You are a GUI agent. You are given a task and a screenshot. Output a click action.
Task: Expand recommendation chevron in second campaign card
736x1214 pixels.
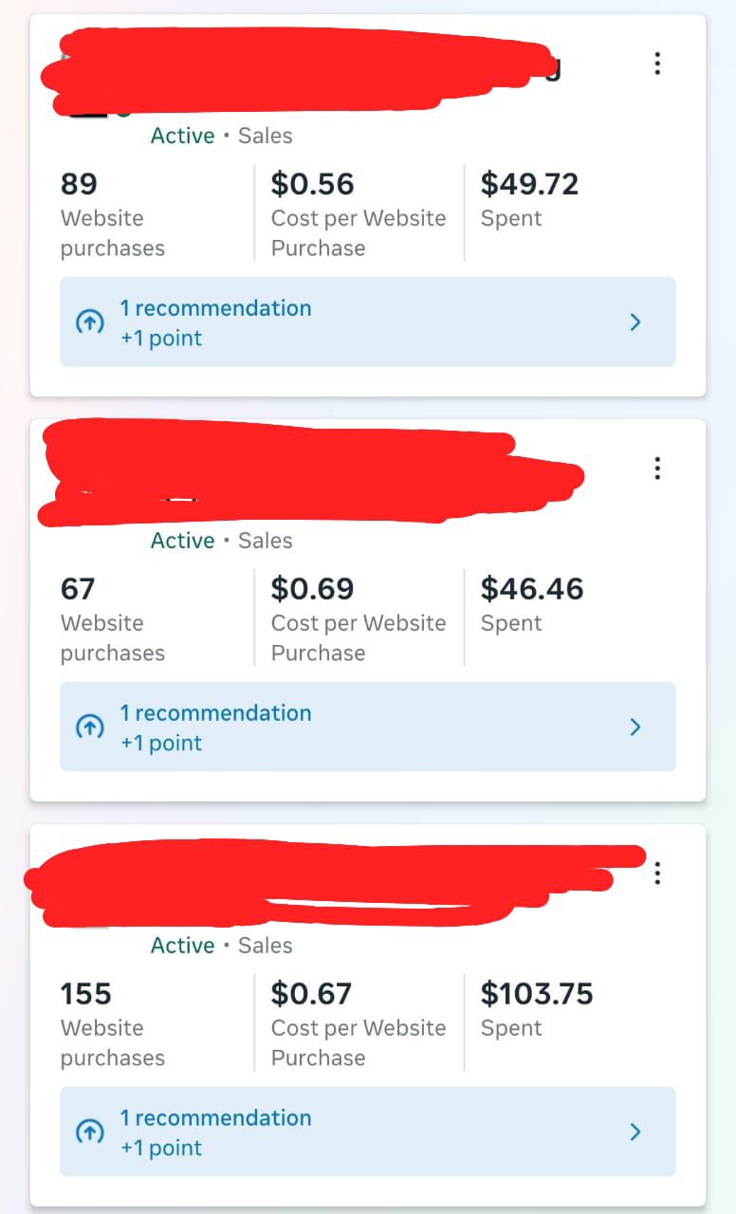coord(635,727)
